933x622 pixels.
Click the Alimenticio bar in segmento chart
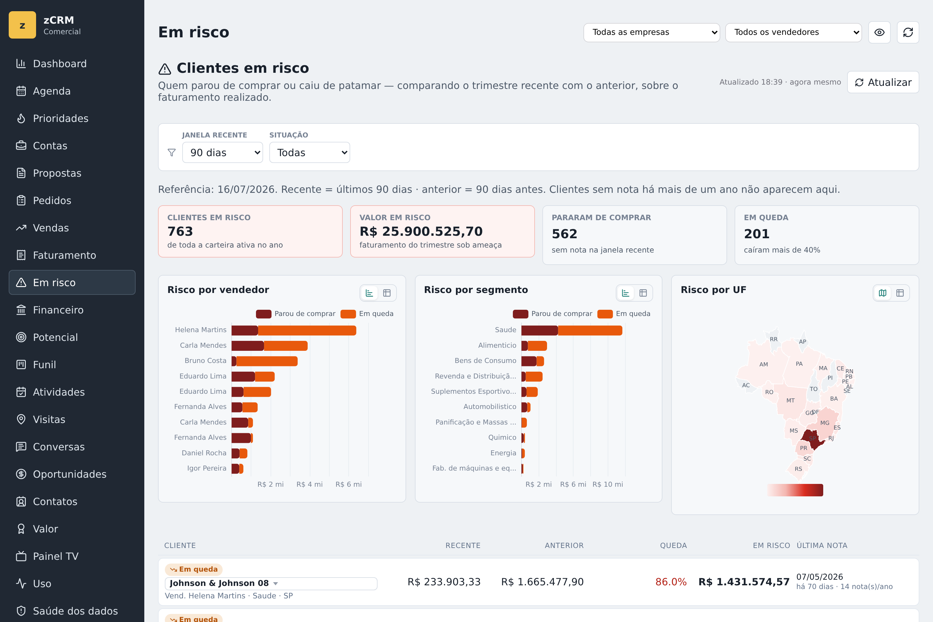coord(534,346)
